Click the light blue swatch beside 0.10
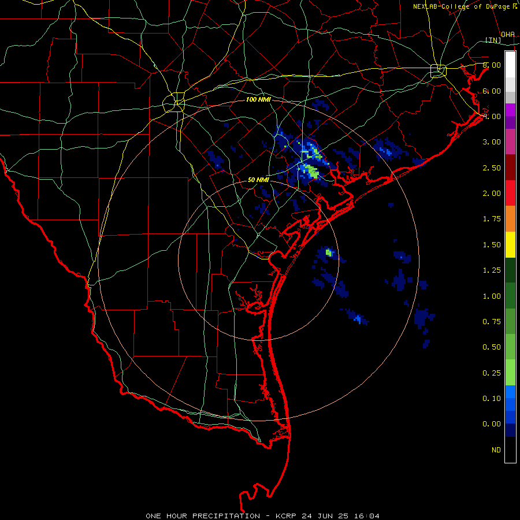The image size is (520, 520). (510, 392)
